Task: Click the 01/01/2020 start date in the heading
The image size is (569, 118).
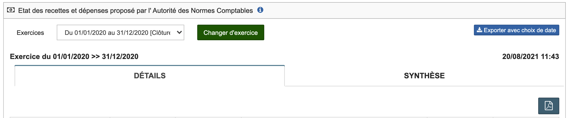Action: pyautogui.click(x=71, y=57)
